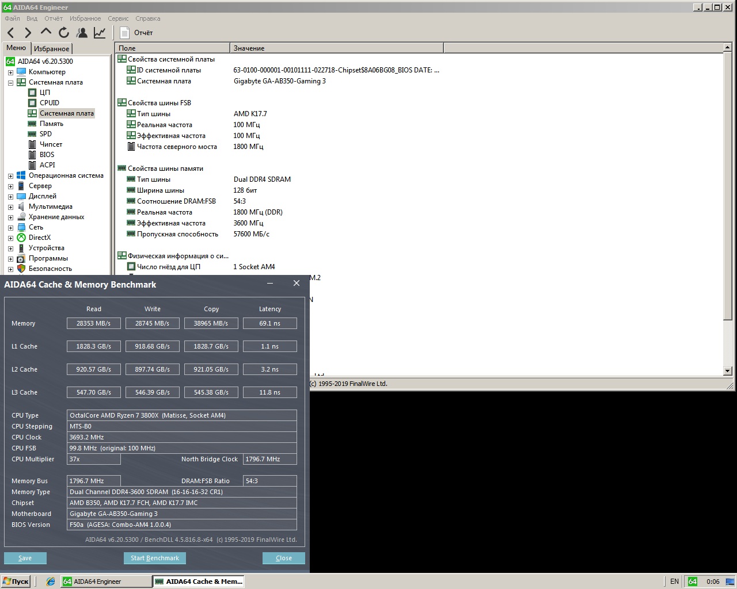
Task: Expand the Мультимедиа tree node
Action: [10, 207]
